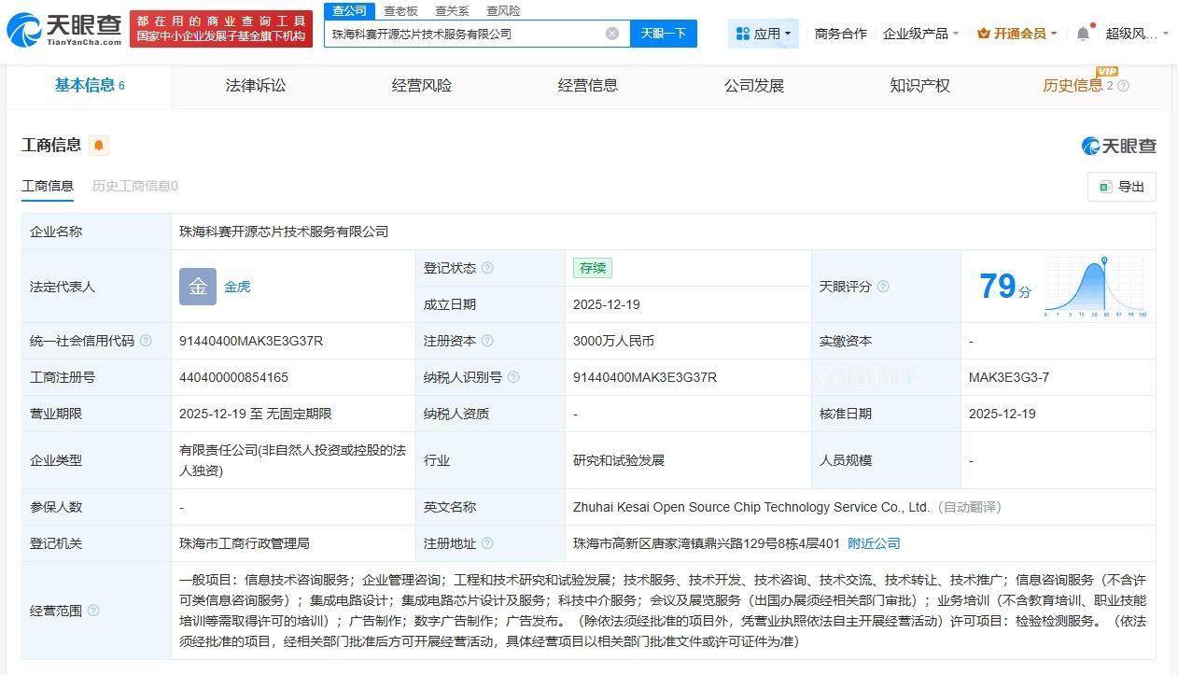Click the 2025-12-19 至 无固定期限 value
This screenshot has width=1178, height=675.
click(256, 414)
